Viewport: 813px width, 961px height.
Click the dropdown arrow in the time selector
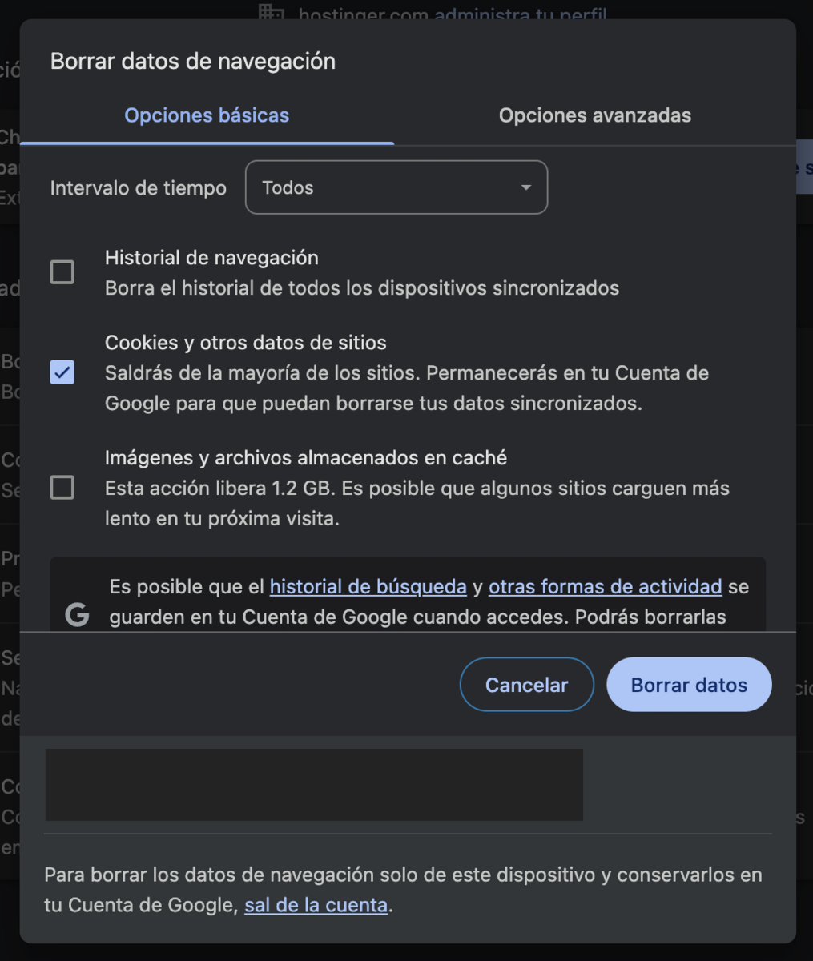pyautogui.click(x=525, y=187)
